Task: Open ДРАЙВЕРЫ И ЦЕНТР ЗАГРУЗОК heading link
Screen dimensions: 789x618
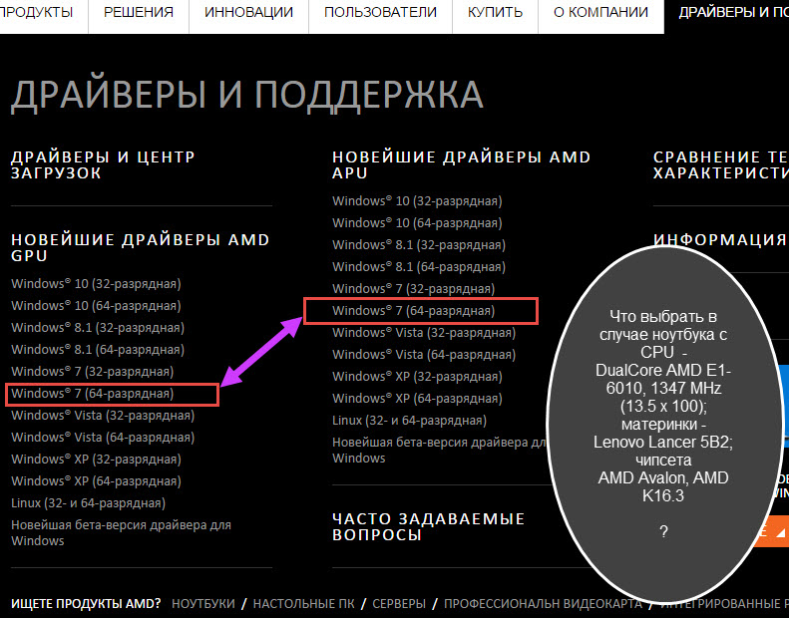Action: [x=103, y=164]
